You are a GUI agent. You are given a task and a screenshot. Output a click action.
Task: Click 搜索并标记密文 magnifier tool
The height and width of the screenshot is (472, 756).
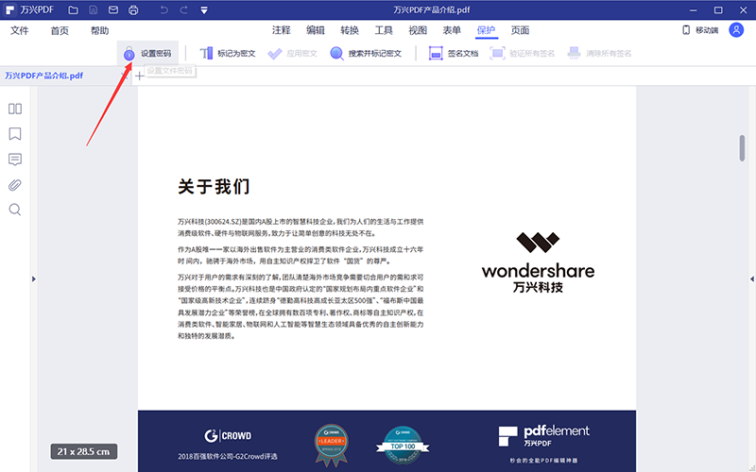coord(366,54)
